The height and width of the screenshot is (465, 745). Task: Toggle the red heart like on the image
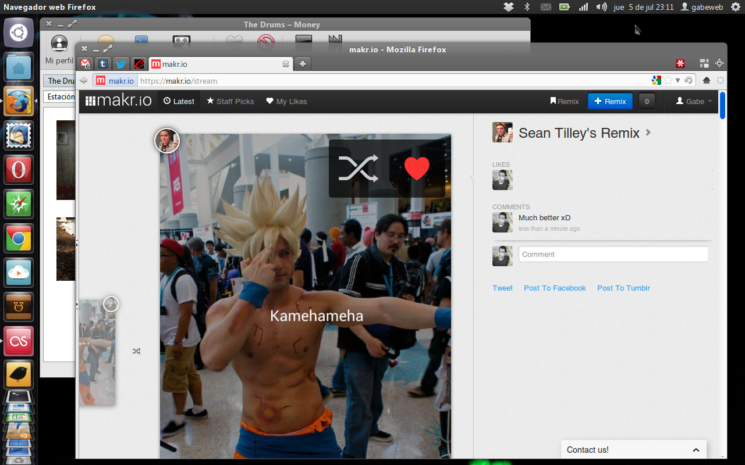tap(417, 169)
